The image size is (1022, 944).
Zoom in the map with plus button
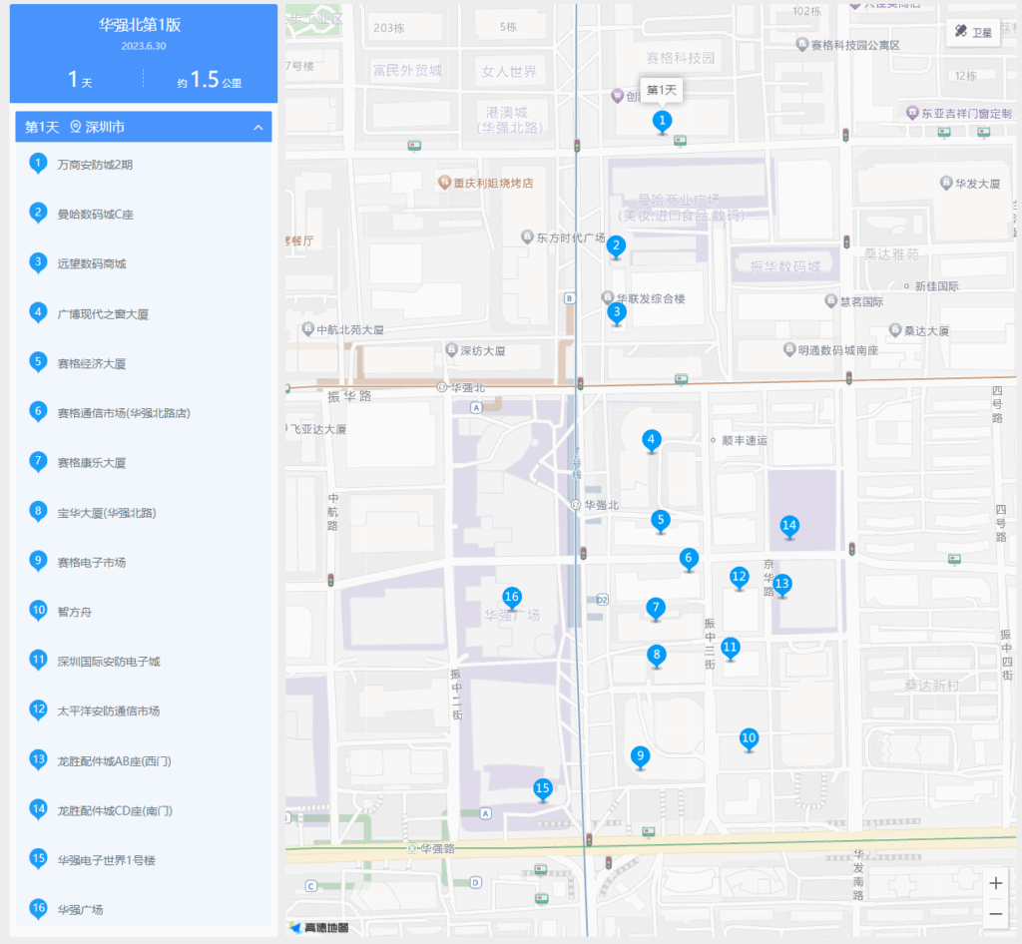(x=995, y=883)
